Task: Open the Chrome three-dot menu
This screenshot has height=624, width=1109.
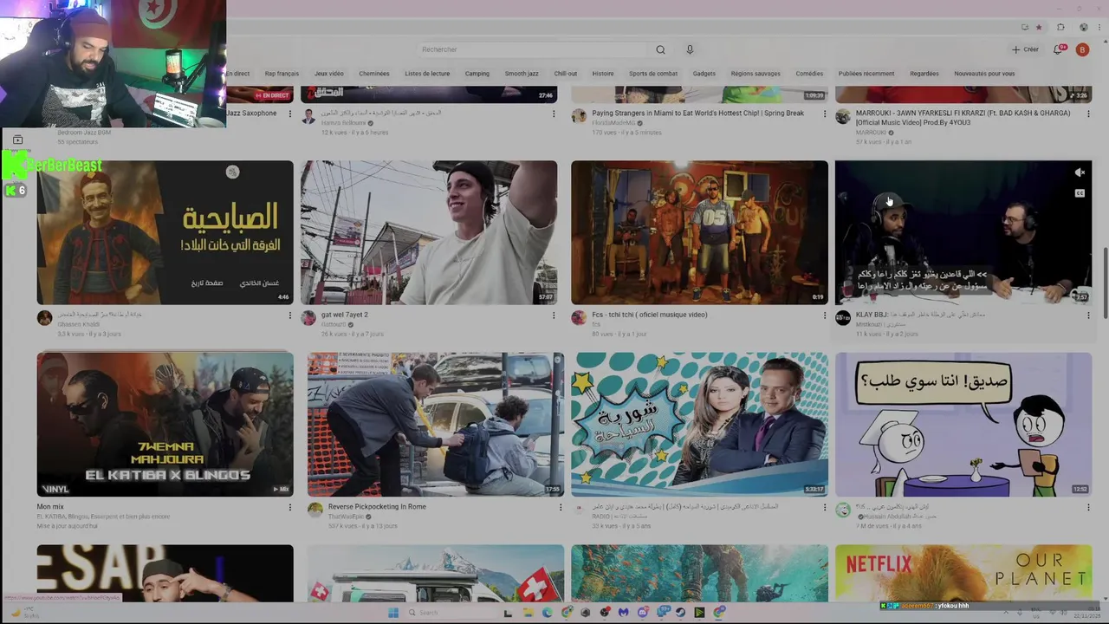Action: click(x=1098, y=27)
